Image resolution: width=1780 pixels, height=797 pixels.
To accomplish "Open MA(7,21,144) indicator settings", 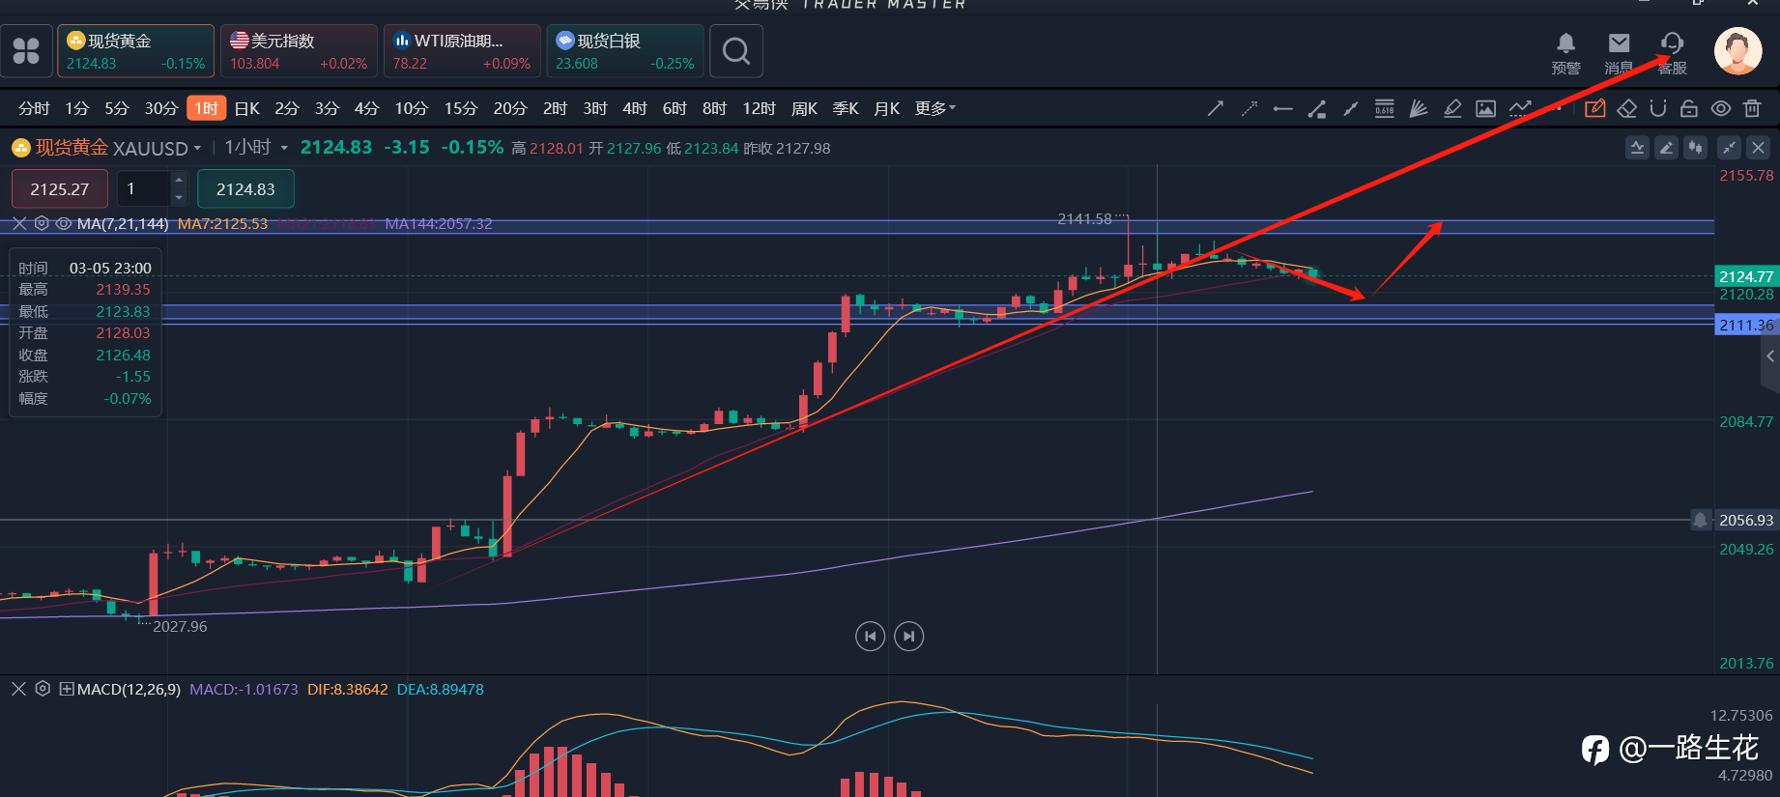I will pos(42,223).
